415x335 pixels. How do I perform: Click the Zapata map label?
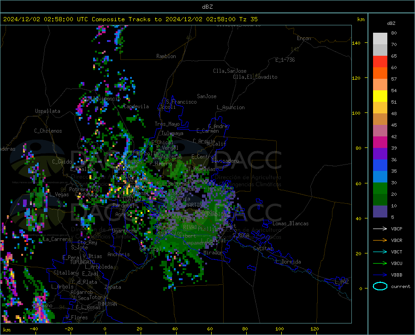[x=113, y=287]
